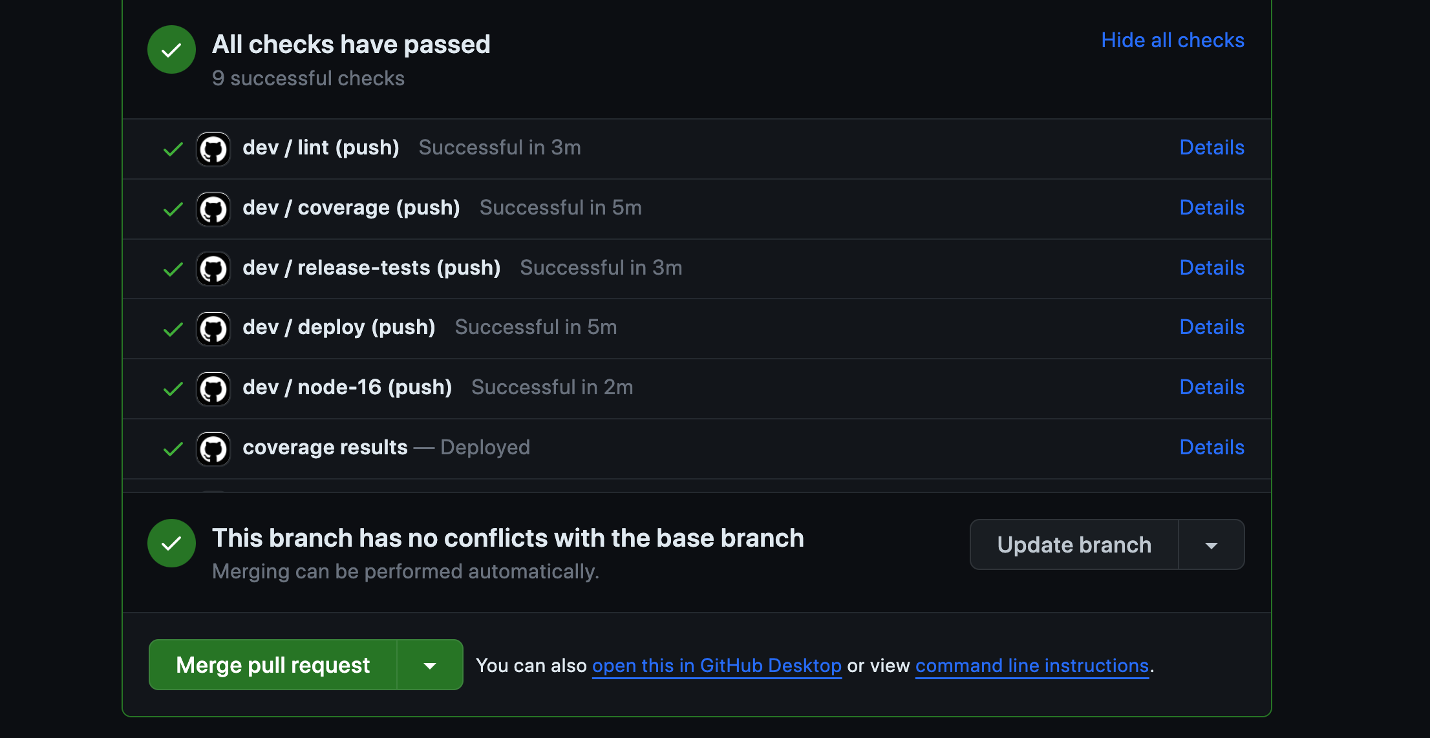Click the green check circle next to All checks have passed

(x=171, y=49)
